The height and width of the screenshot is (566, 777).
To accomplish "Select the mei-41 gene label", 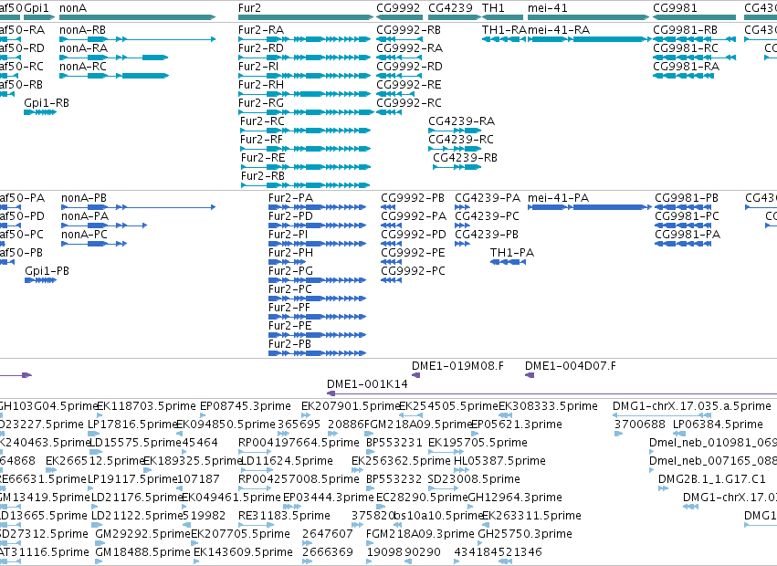I will point(548,8).
